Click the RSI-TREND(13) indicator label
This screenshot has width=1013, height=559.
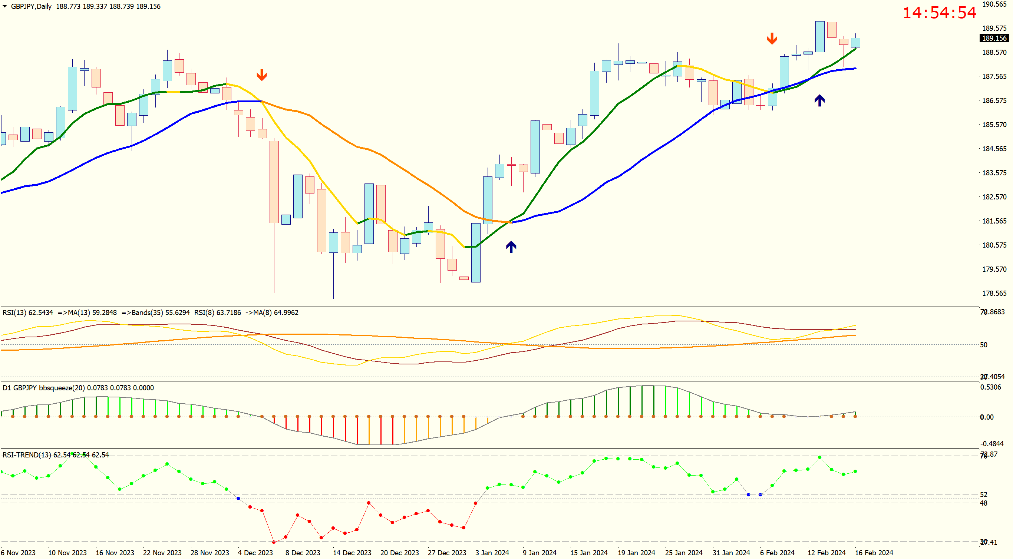coord(27,455)
